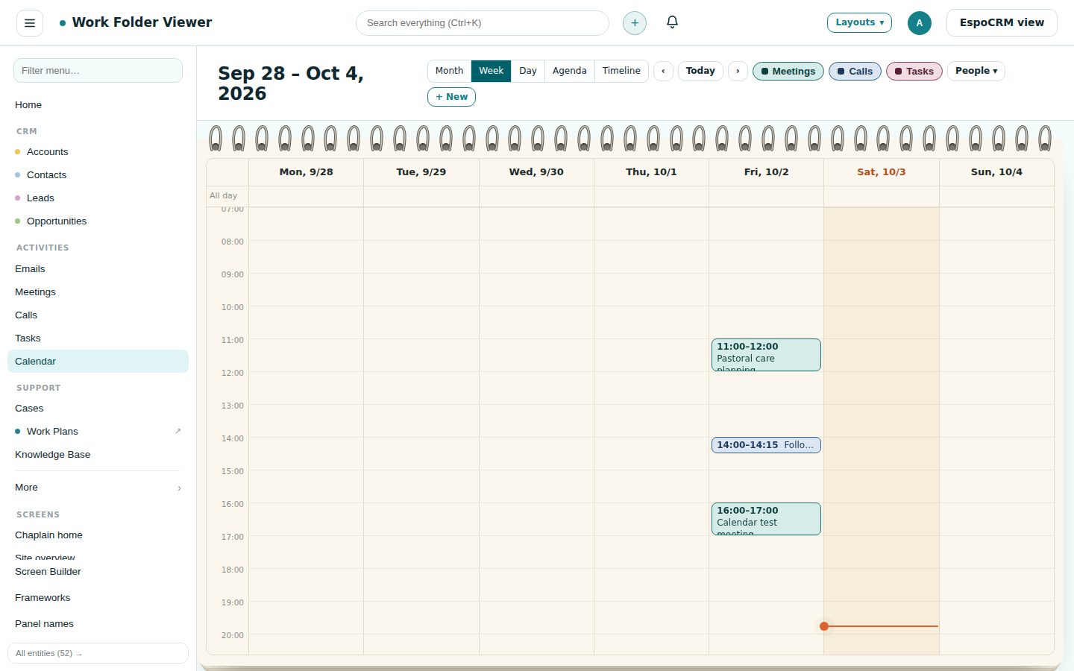Switch to Agenda view
The width and height of the screenshot is (1074, 671).
(x=569, y=71)
